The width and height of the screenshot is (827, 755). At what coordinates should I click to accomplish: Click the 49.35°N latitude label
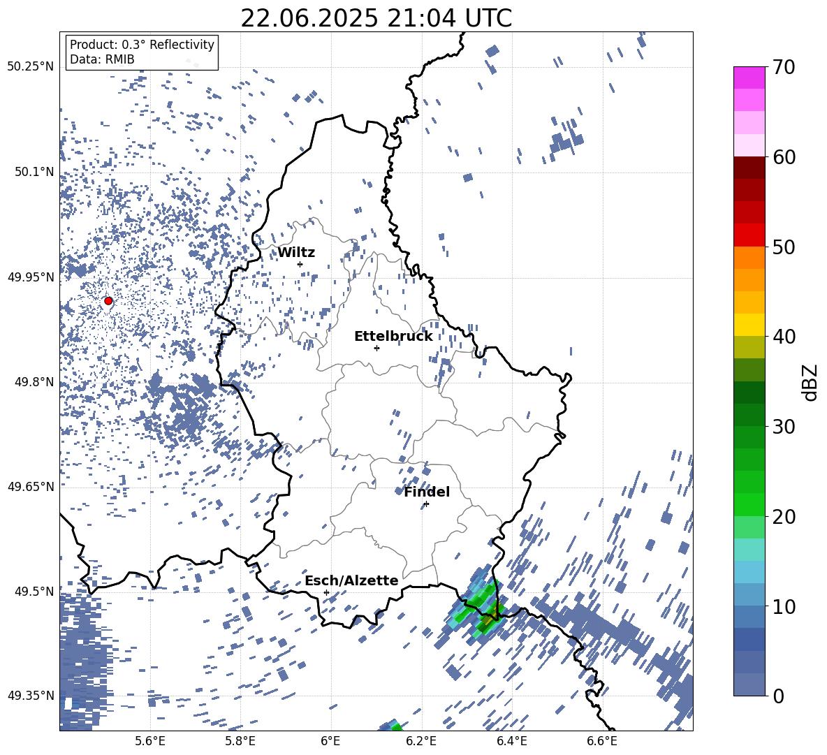(31, 696)
